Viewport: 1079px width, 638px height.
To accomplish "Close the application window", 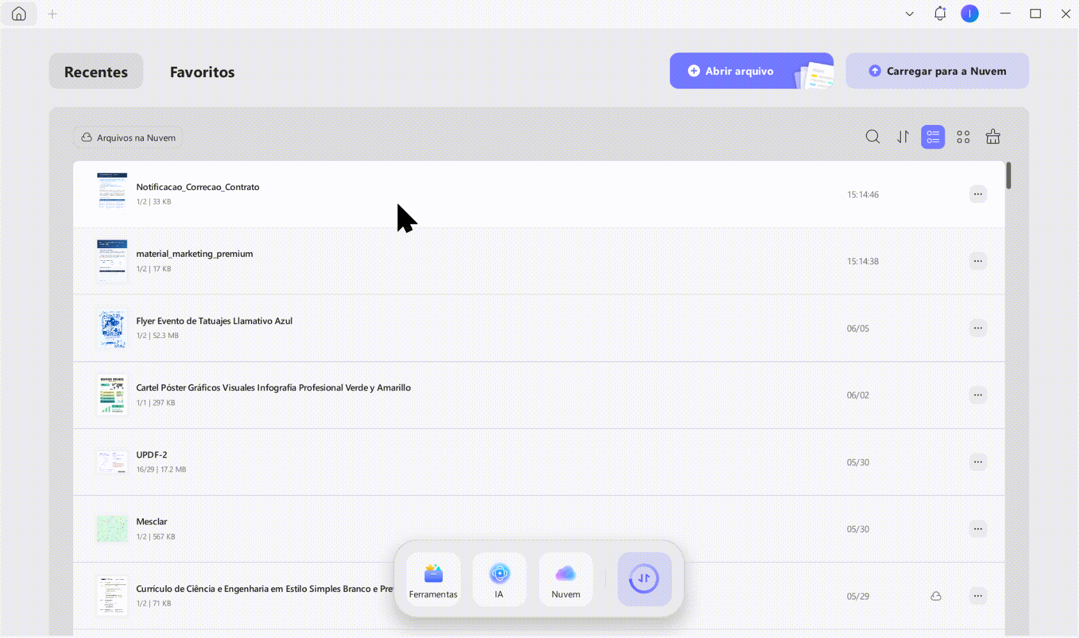I will coord(1066,14).
